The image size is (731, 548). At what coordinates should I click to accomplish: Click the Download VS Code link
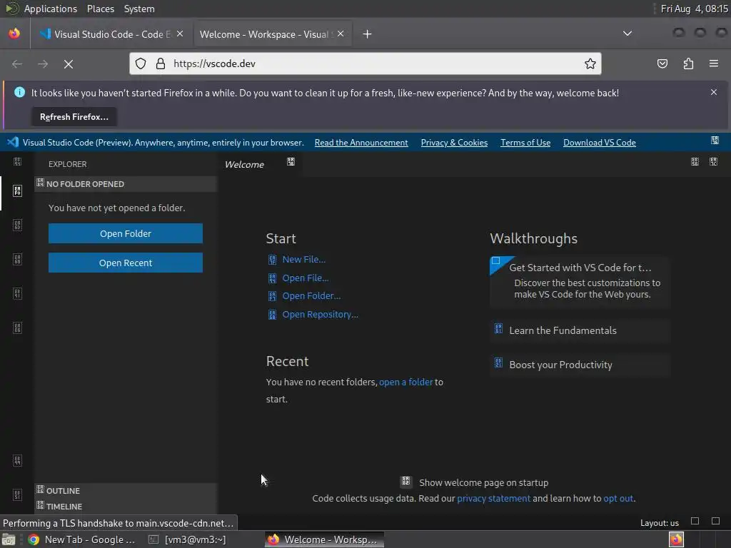click(600, 143)
